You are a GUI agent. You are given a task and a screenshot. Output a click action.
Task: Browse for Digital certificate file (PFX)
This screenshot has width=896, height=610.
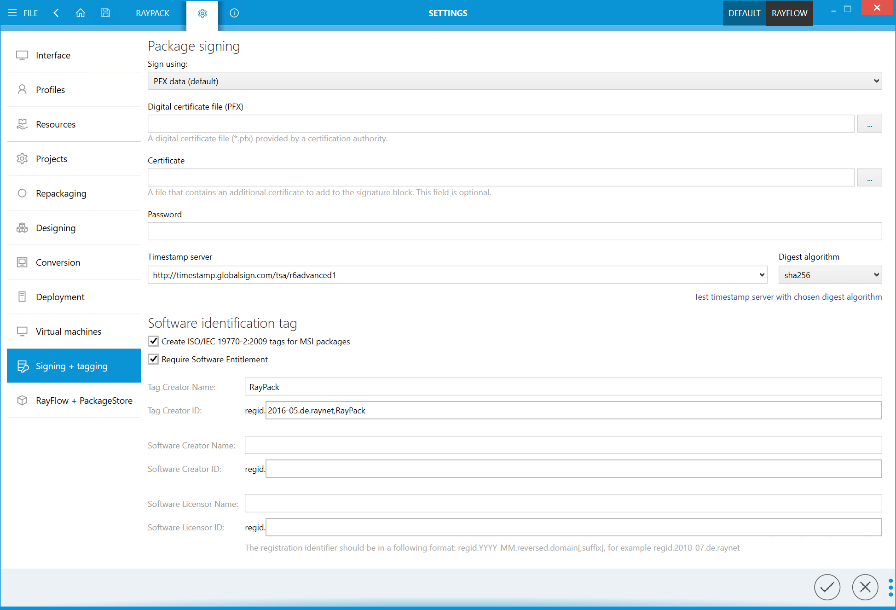pos(869,124)
